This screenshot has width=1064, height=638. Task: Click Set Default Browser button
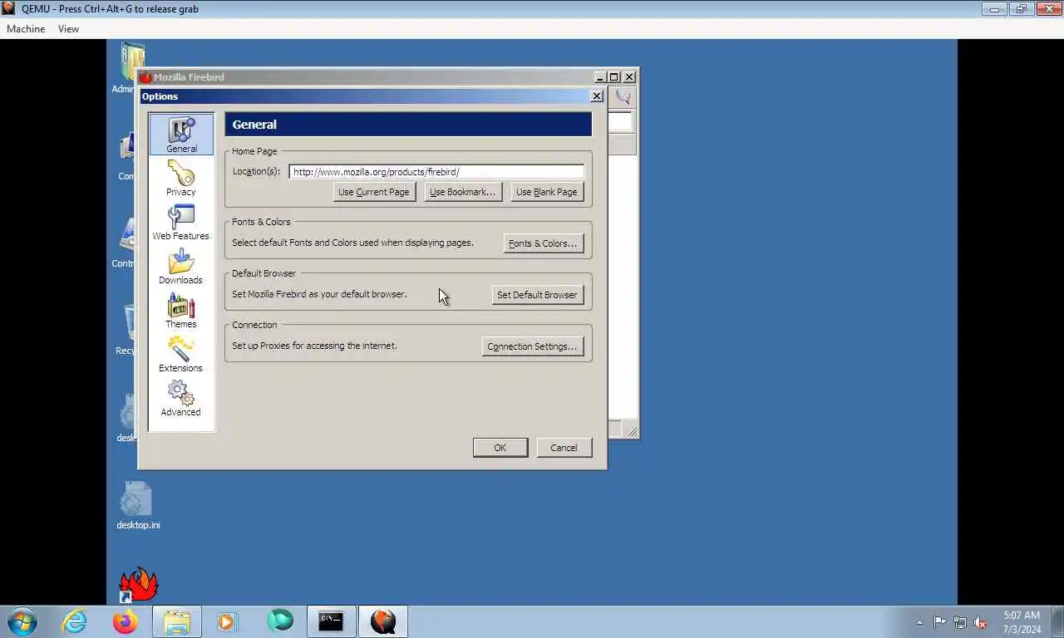(x=537, y=295)
